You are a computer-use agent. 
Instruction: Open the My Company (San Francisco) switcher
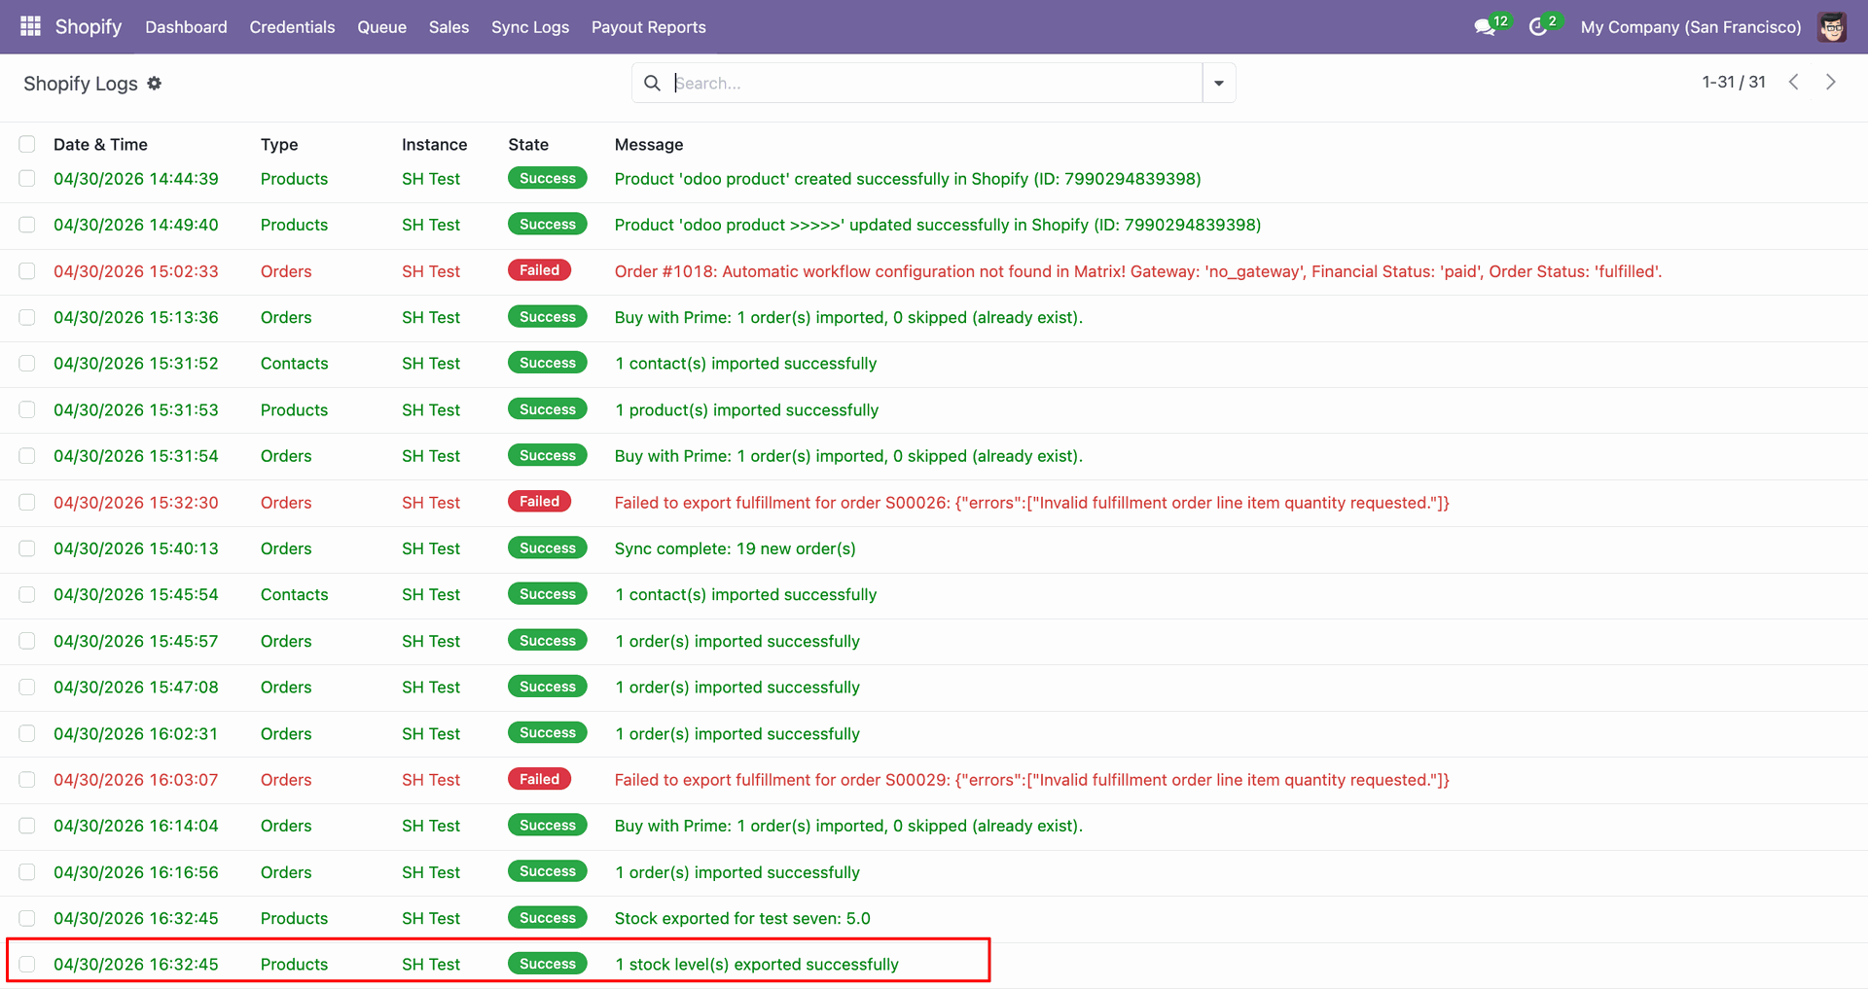coord(1691,27)
